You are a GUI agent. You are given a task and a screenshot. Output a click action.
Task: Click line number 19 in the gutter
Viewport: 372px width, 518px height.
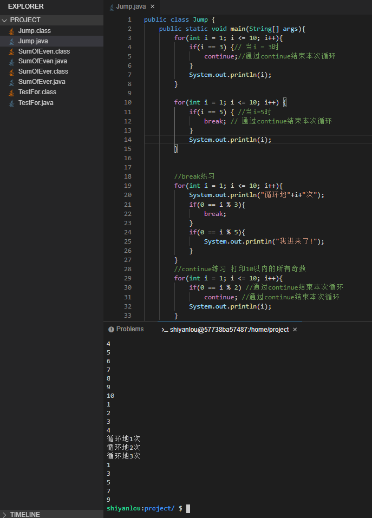128,186
